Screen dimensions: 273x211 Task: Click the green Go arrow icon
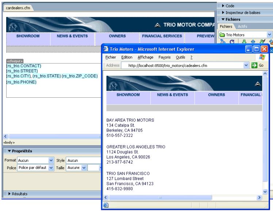(x=254, y=65)
